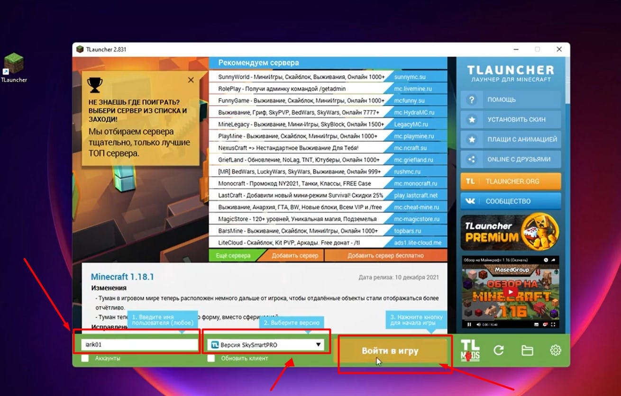Open the Помощь help button
This screenshot has height=396, width=621.
click(x=511, y=100)
